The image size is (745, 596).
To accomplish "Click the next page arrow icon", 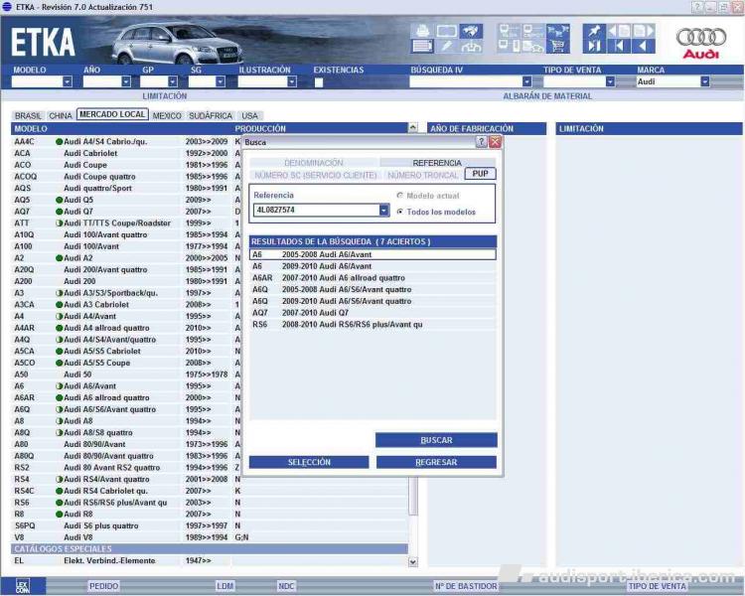I will click(x=644, y=31).
